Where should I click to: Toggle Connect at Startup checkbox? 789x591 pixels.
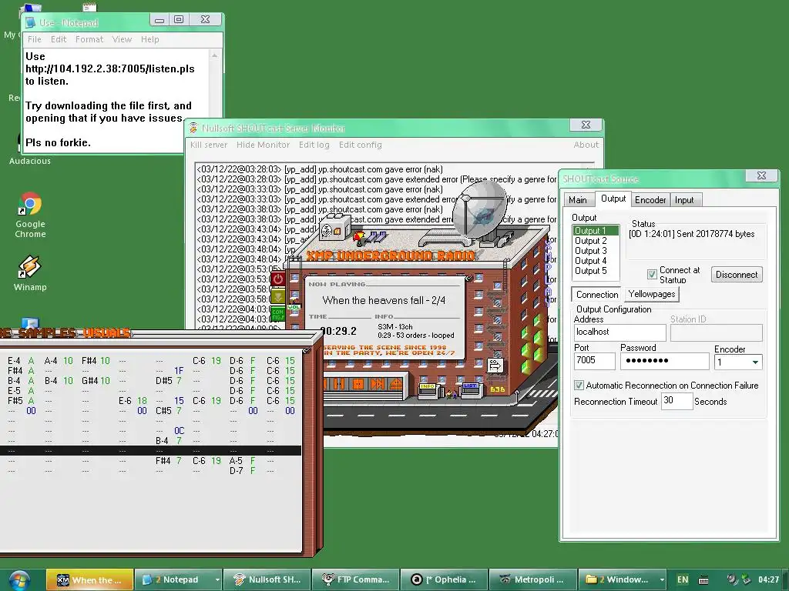(652, 274)
